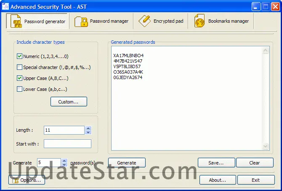Click the passwords list scroll up arrow
This screenshot has height=191, width=282.
coord(266,50)
